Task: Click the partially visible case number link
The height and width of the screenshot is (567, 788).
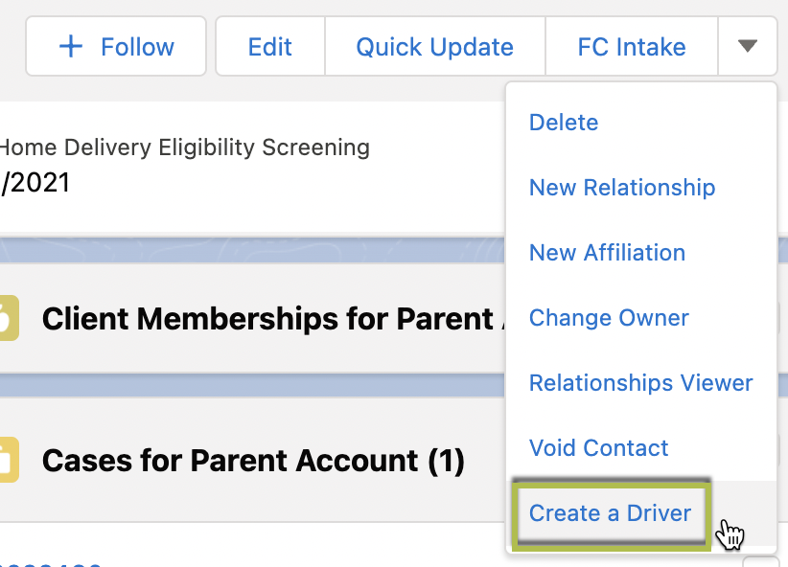Action: tap(50, 563)
